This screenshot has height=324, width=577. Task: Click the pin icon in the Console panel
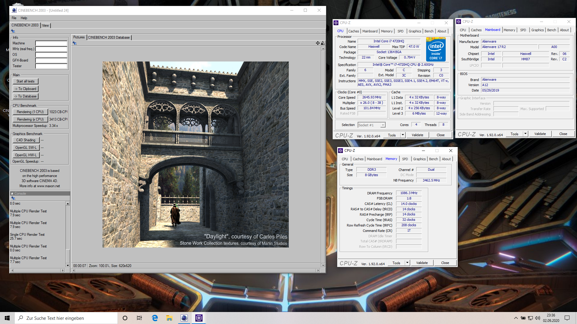click(13, 198)
